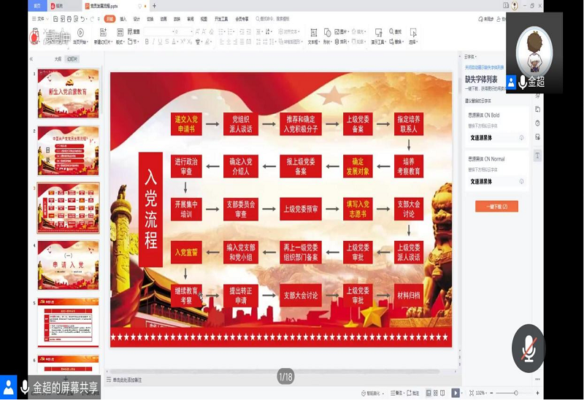This screenshot has width=584, height=400.
Task: Select slide 2 目录 thumbnail
Action: (68, 150)
